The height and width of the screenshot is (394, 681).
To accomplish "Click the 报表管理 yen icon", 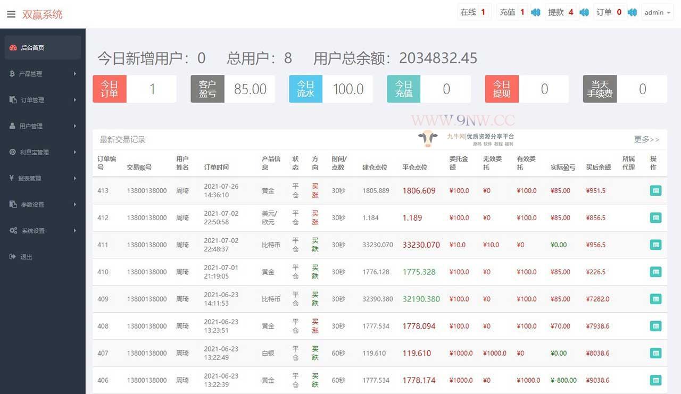I will 12,178.
